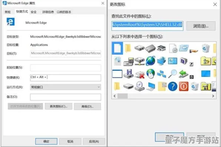Pick the globe with orbit ring icon
Viewport: 221px width, 147px height.
pos(151,61)
